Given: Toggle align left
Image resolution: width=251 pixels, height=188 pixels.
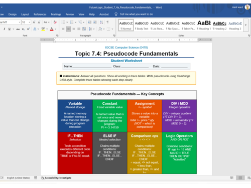Looking at the screenshot, I should pos(63,29).
